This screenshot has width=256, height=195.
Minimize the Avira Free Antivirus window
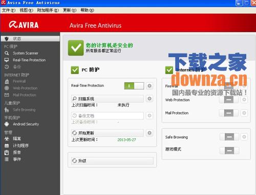(x=239, y=3)
